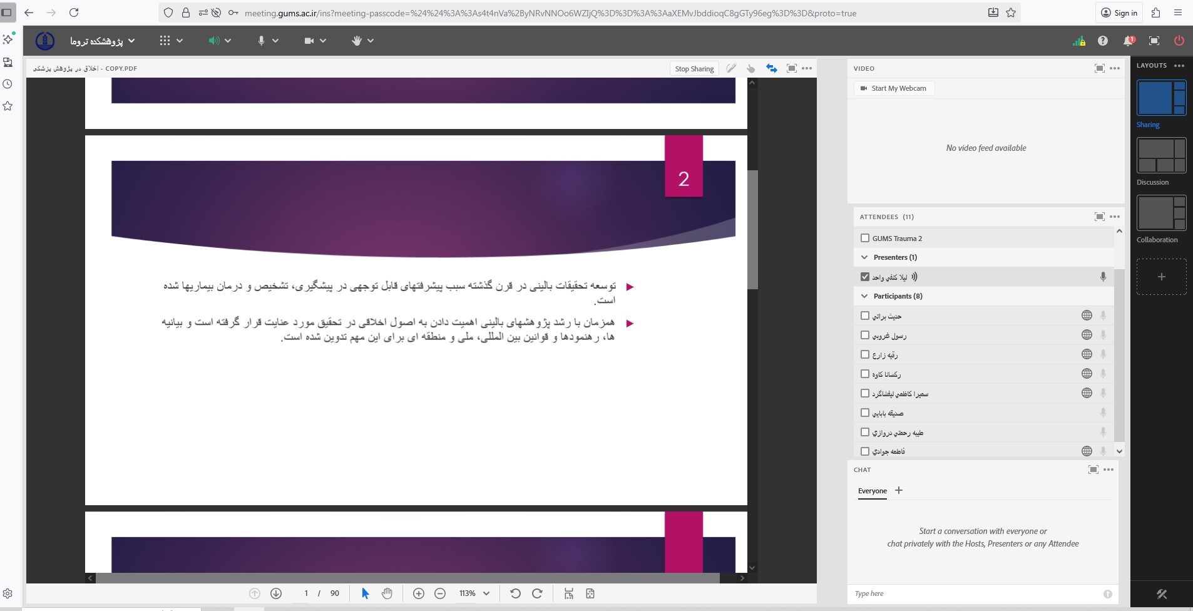Click the raise hand icon in top bar
Viewport: 1193px width, 611px height.
point(357,41)
